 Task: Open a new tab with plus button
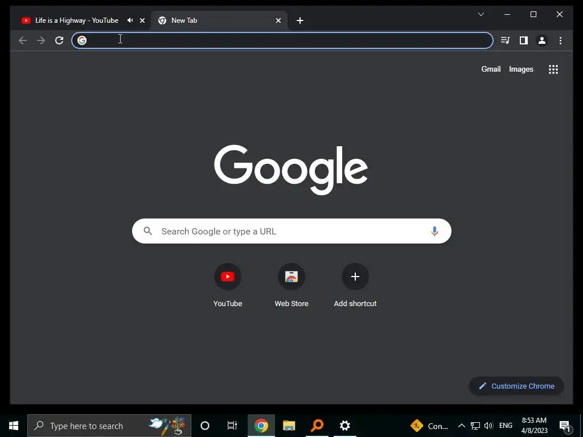300,20
